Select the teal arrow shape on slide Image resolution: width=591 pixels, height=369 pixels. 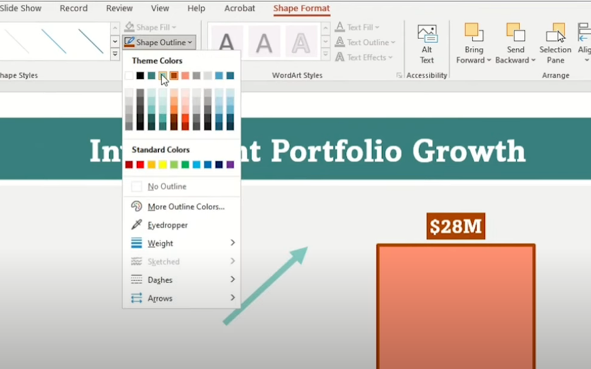coord(265,286)
